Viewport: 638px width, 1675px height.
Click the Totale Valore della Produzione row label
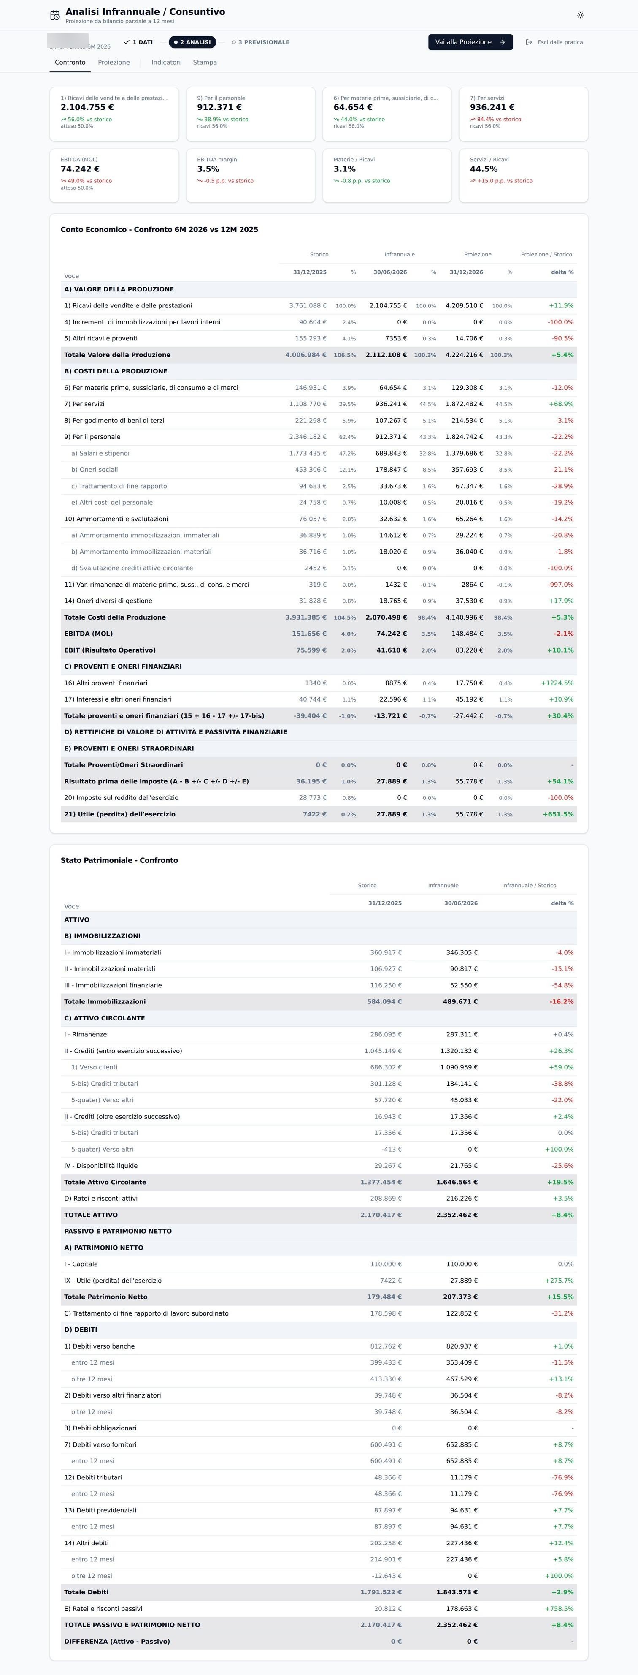117,355
